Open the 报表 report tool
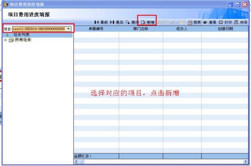Screen dimensions: 251x166 194,22
